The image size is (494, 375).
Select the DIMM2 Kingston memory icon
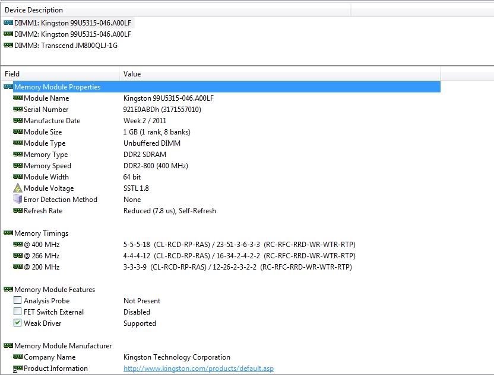pos(8,34)
